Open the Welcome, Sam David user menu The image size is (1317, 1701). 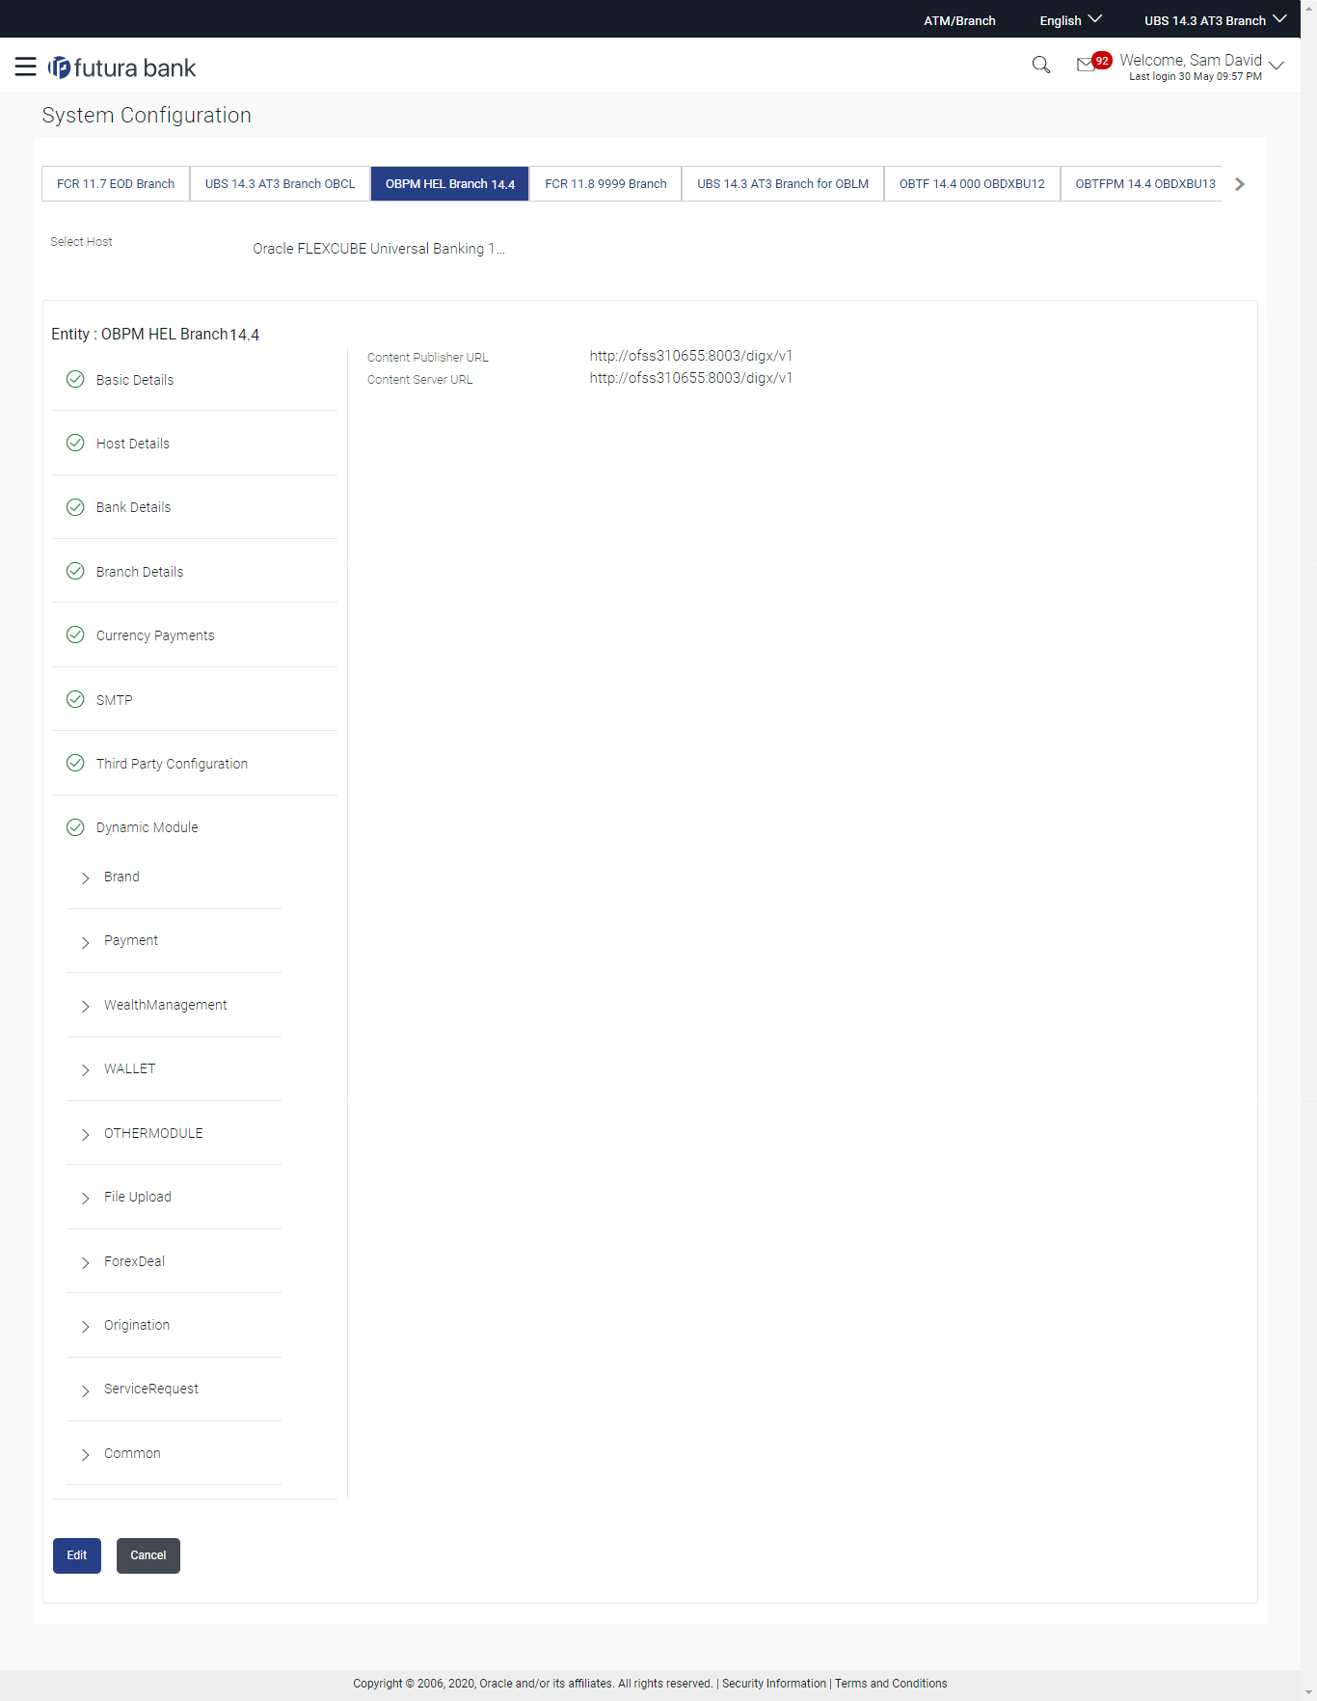(1201, 67)
